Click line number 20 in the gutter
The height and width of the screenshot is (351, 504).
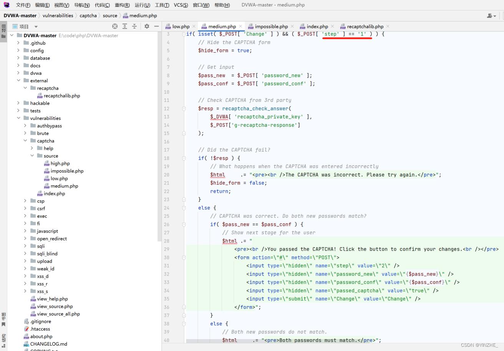166,175
